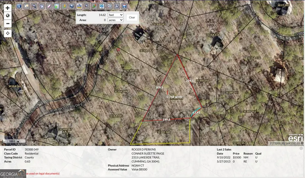Click the zoom in plus button
This screenshot has width=305, height=178.
click(7, 8)
